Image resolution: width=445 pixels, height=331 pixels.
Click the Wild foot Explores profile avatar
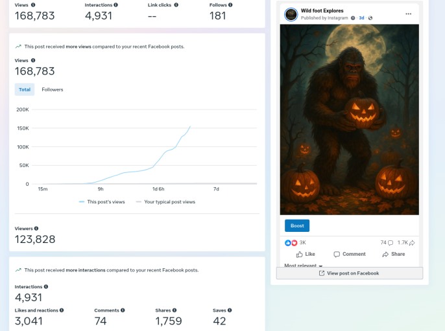coord(291,14)
